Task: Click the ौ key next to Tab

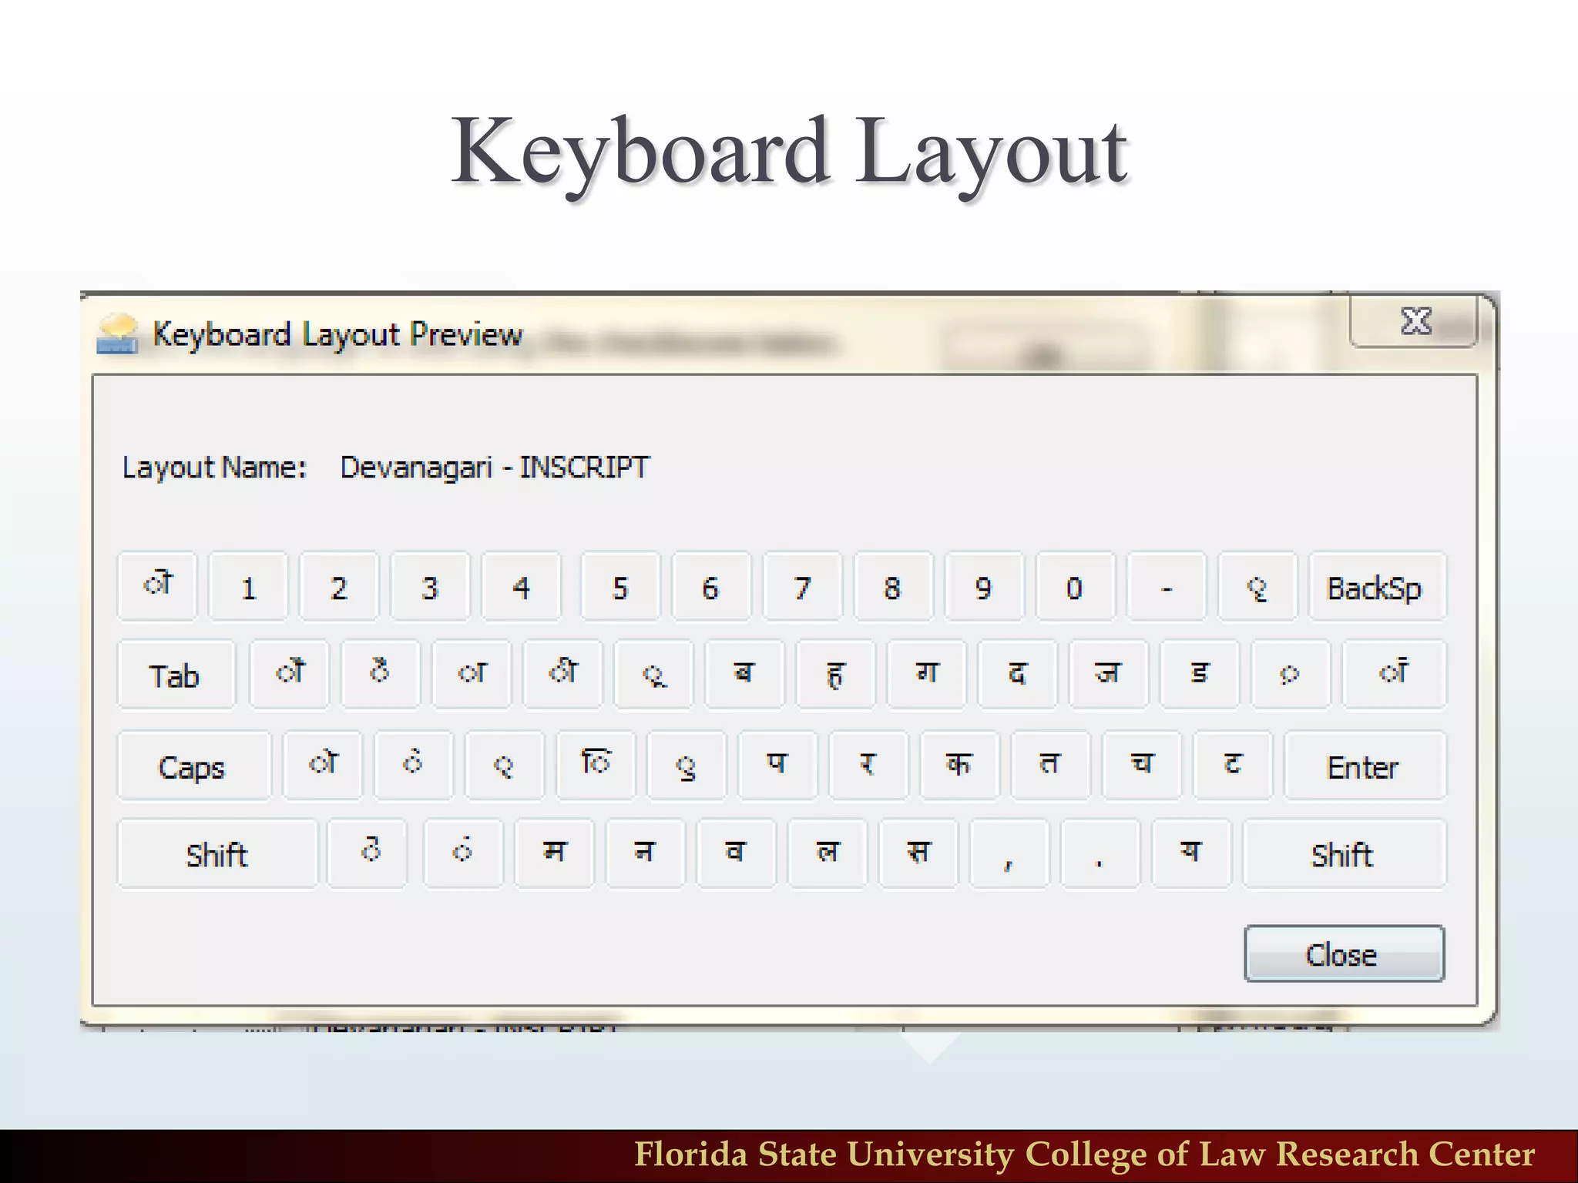Action: click(x=290, y=675)
